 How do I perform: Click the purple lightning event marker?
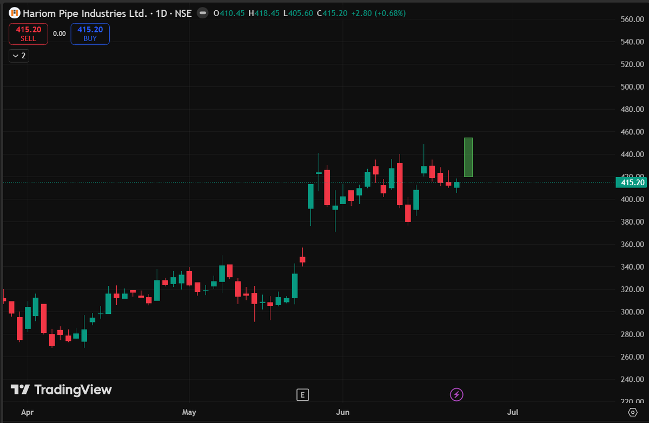[x=456, y=394]
